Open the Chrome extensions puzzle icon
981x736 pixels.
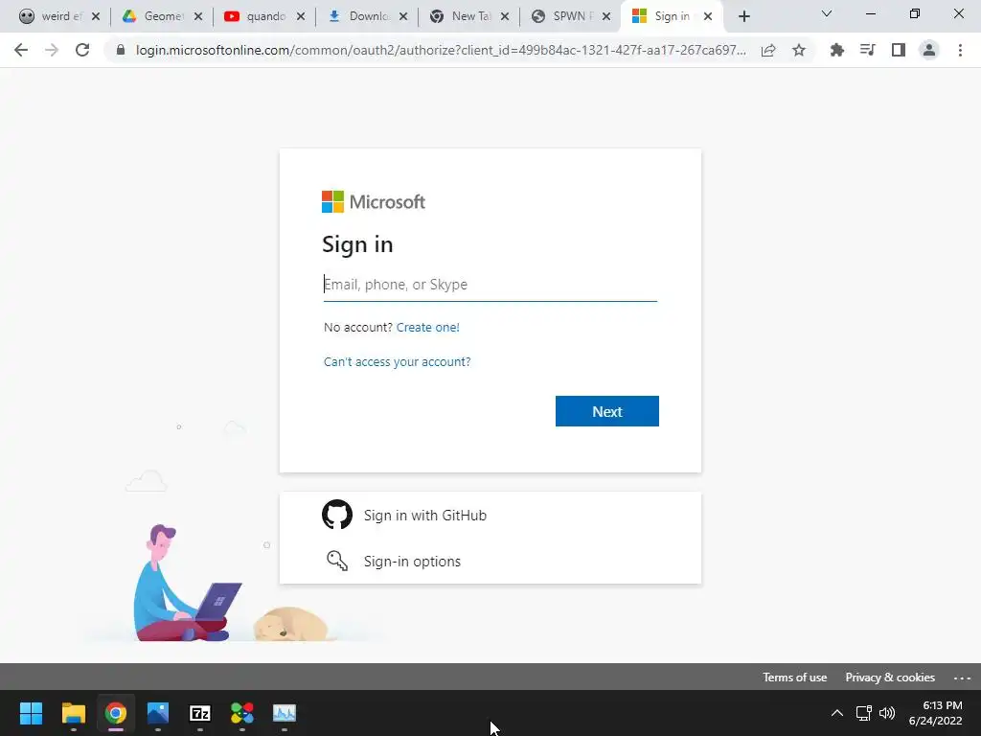tap(836, 50)
